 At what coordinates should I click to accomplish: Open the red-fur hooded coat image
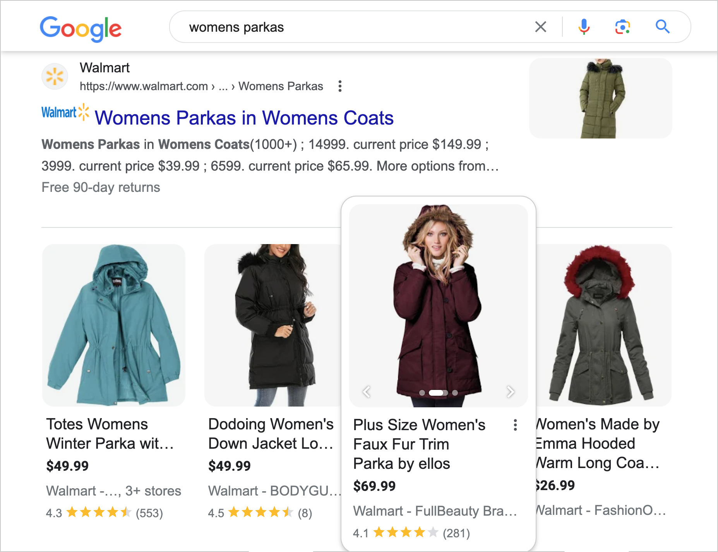[x=604, y=325]
